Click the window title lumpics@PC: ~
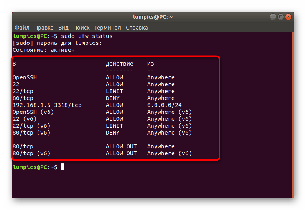This screenshot has width=306, height=210. click(153, 17)
